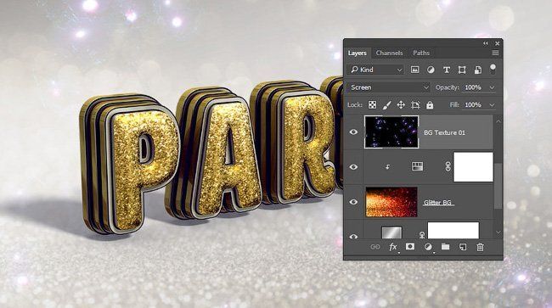Hide the Glitter BG layer
This screenshot has height=308, width=552.
(x=353, y=202)
